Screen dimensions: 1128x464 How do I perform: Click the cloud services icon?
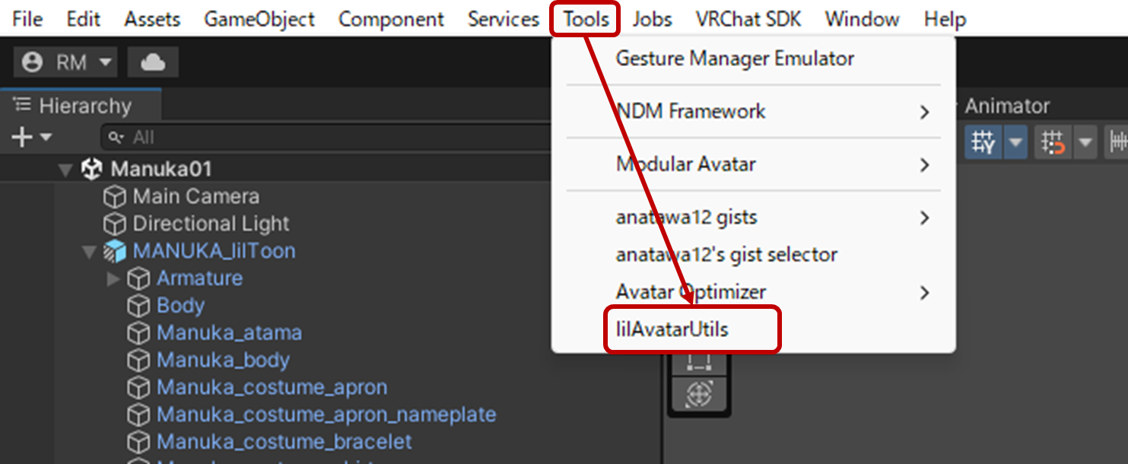[153, 62]
